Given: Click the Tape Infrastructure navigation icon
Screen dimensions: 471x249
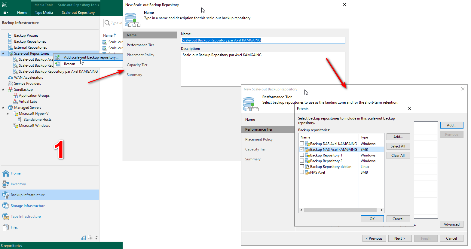Looking at the screenshot, I should tap(6, 217).
